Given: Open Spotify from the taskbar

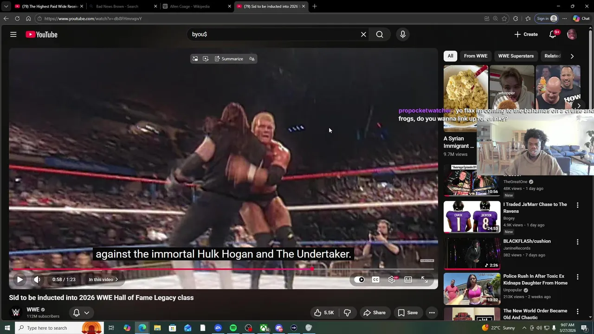Looking at the screenshot, I should point(233,328).
